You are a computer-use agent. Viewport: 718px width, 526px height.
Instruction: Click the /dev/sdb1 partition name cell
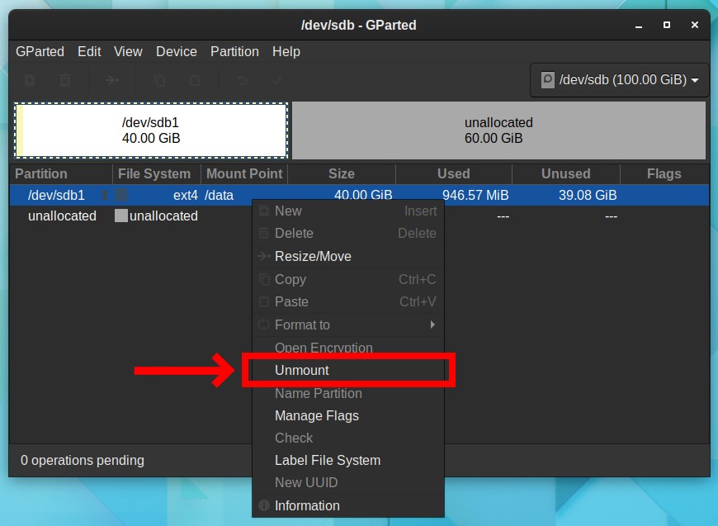[56, 195]
